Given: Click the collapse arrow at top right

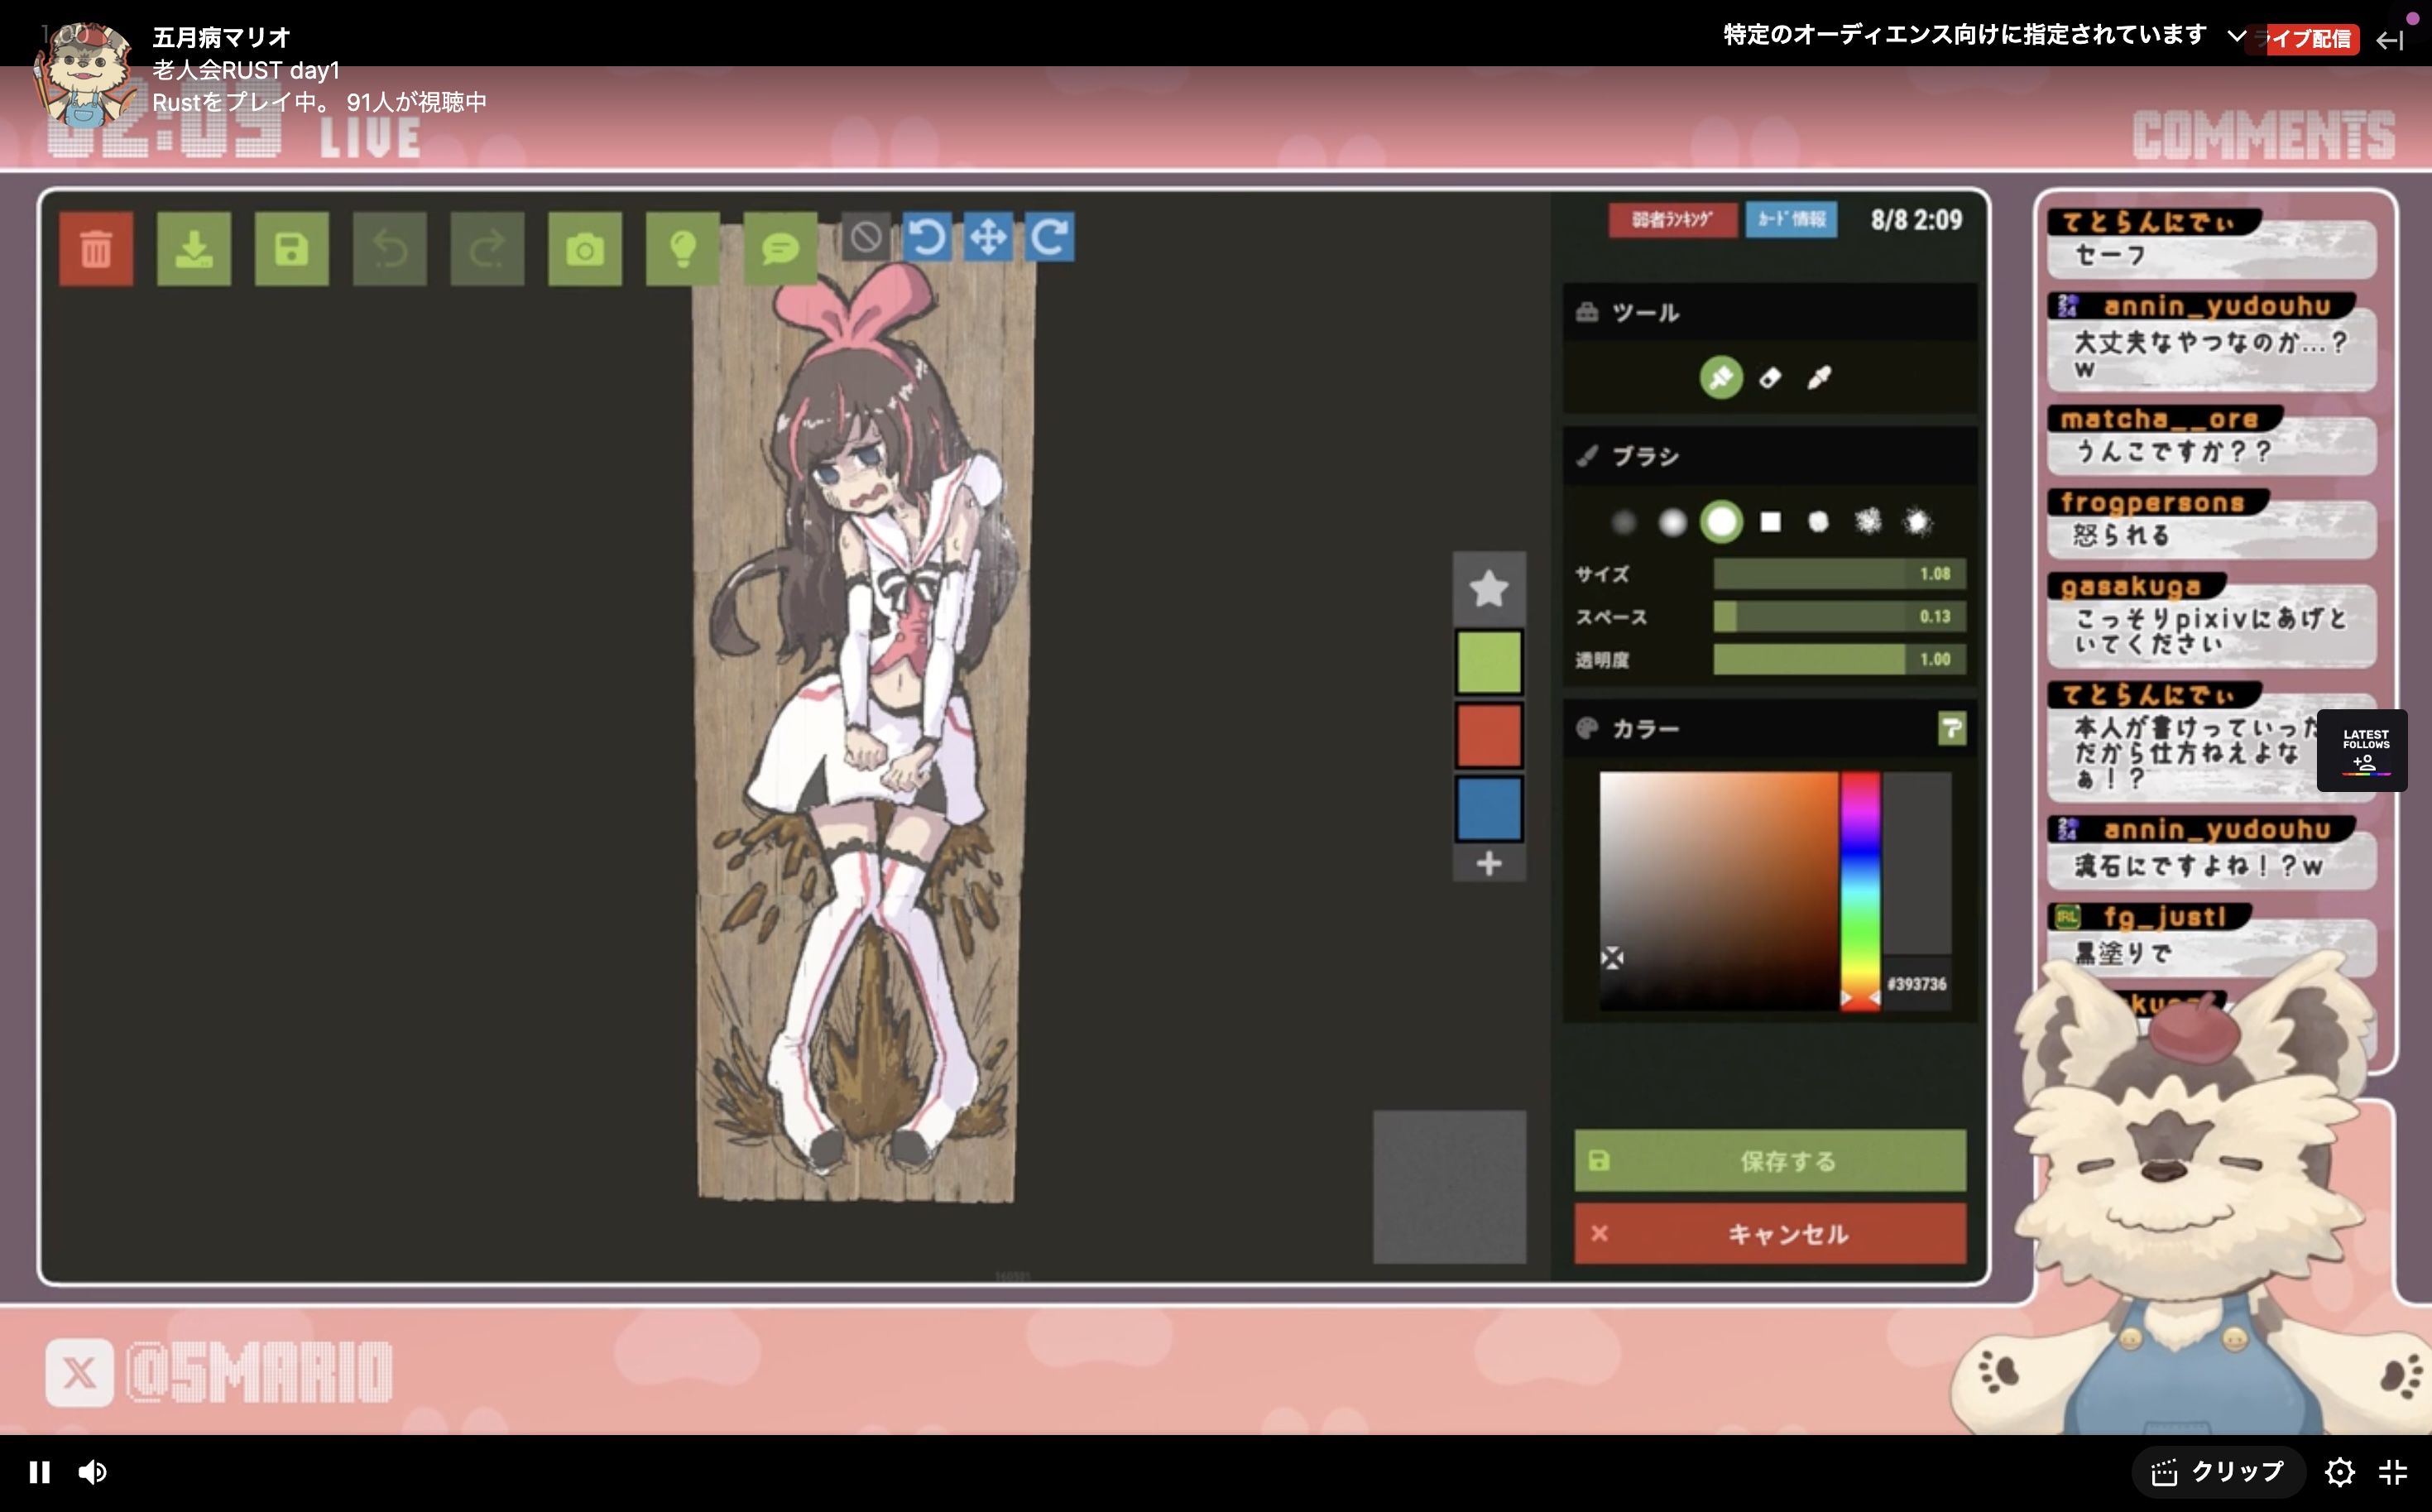Looking at the screenshot, I should [x=2390, y=40].
